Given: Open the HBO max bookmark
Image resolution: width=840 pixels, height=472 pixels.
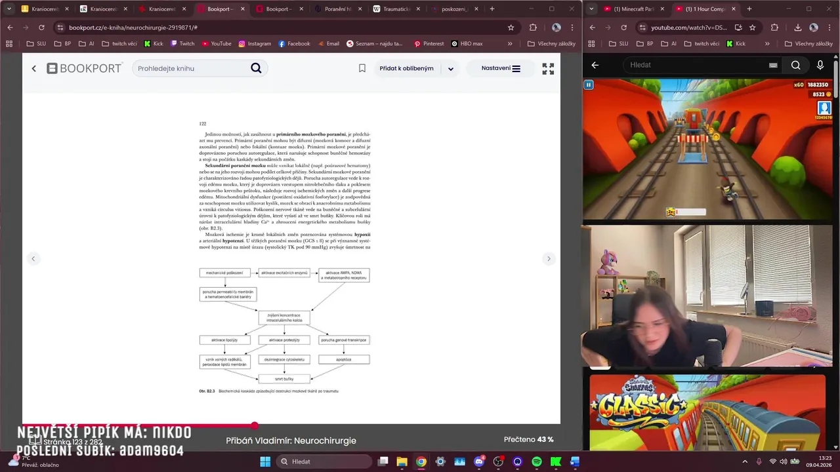Looking at the screenshot, I should coord(467,44).
